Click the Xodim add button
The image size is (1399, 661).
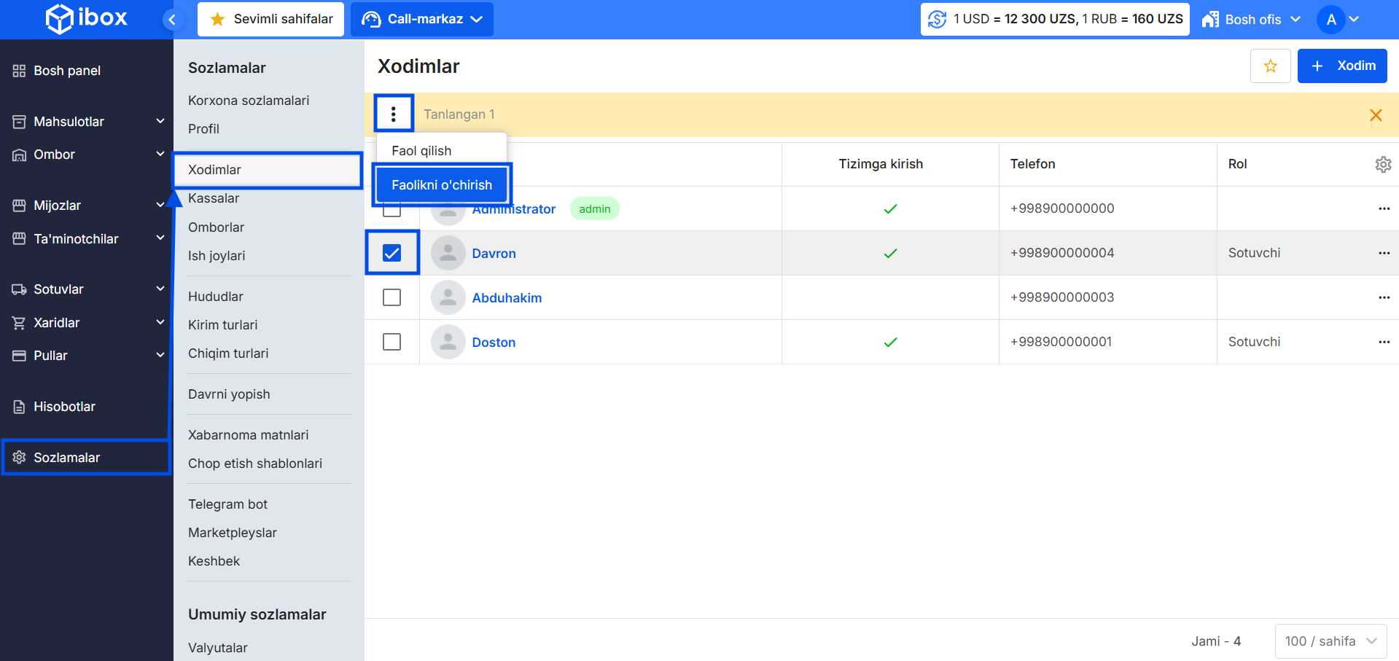pos(1341,66)
